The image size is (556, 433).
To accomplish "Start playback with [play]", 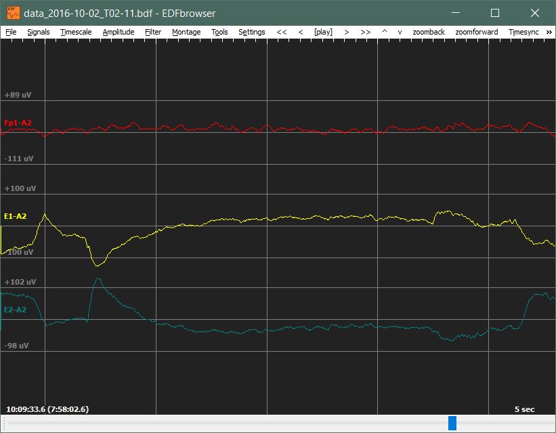I will click(323, 32).
